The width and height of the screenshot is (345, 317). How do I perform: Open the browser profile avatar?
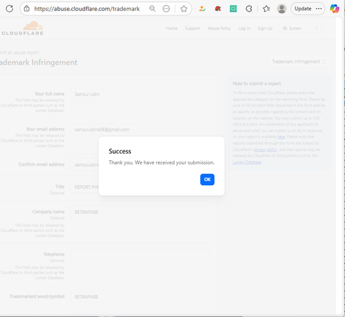coord(282,9)
